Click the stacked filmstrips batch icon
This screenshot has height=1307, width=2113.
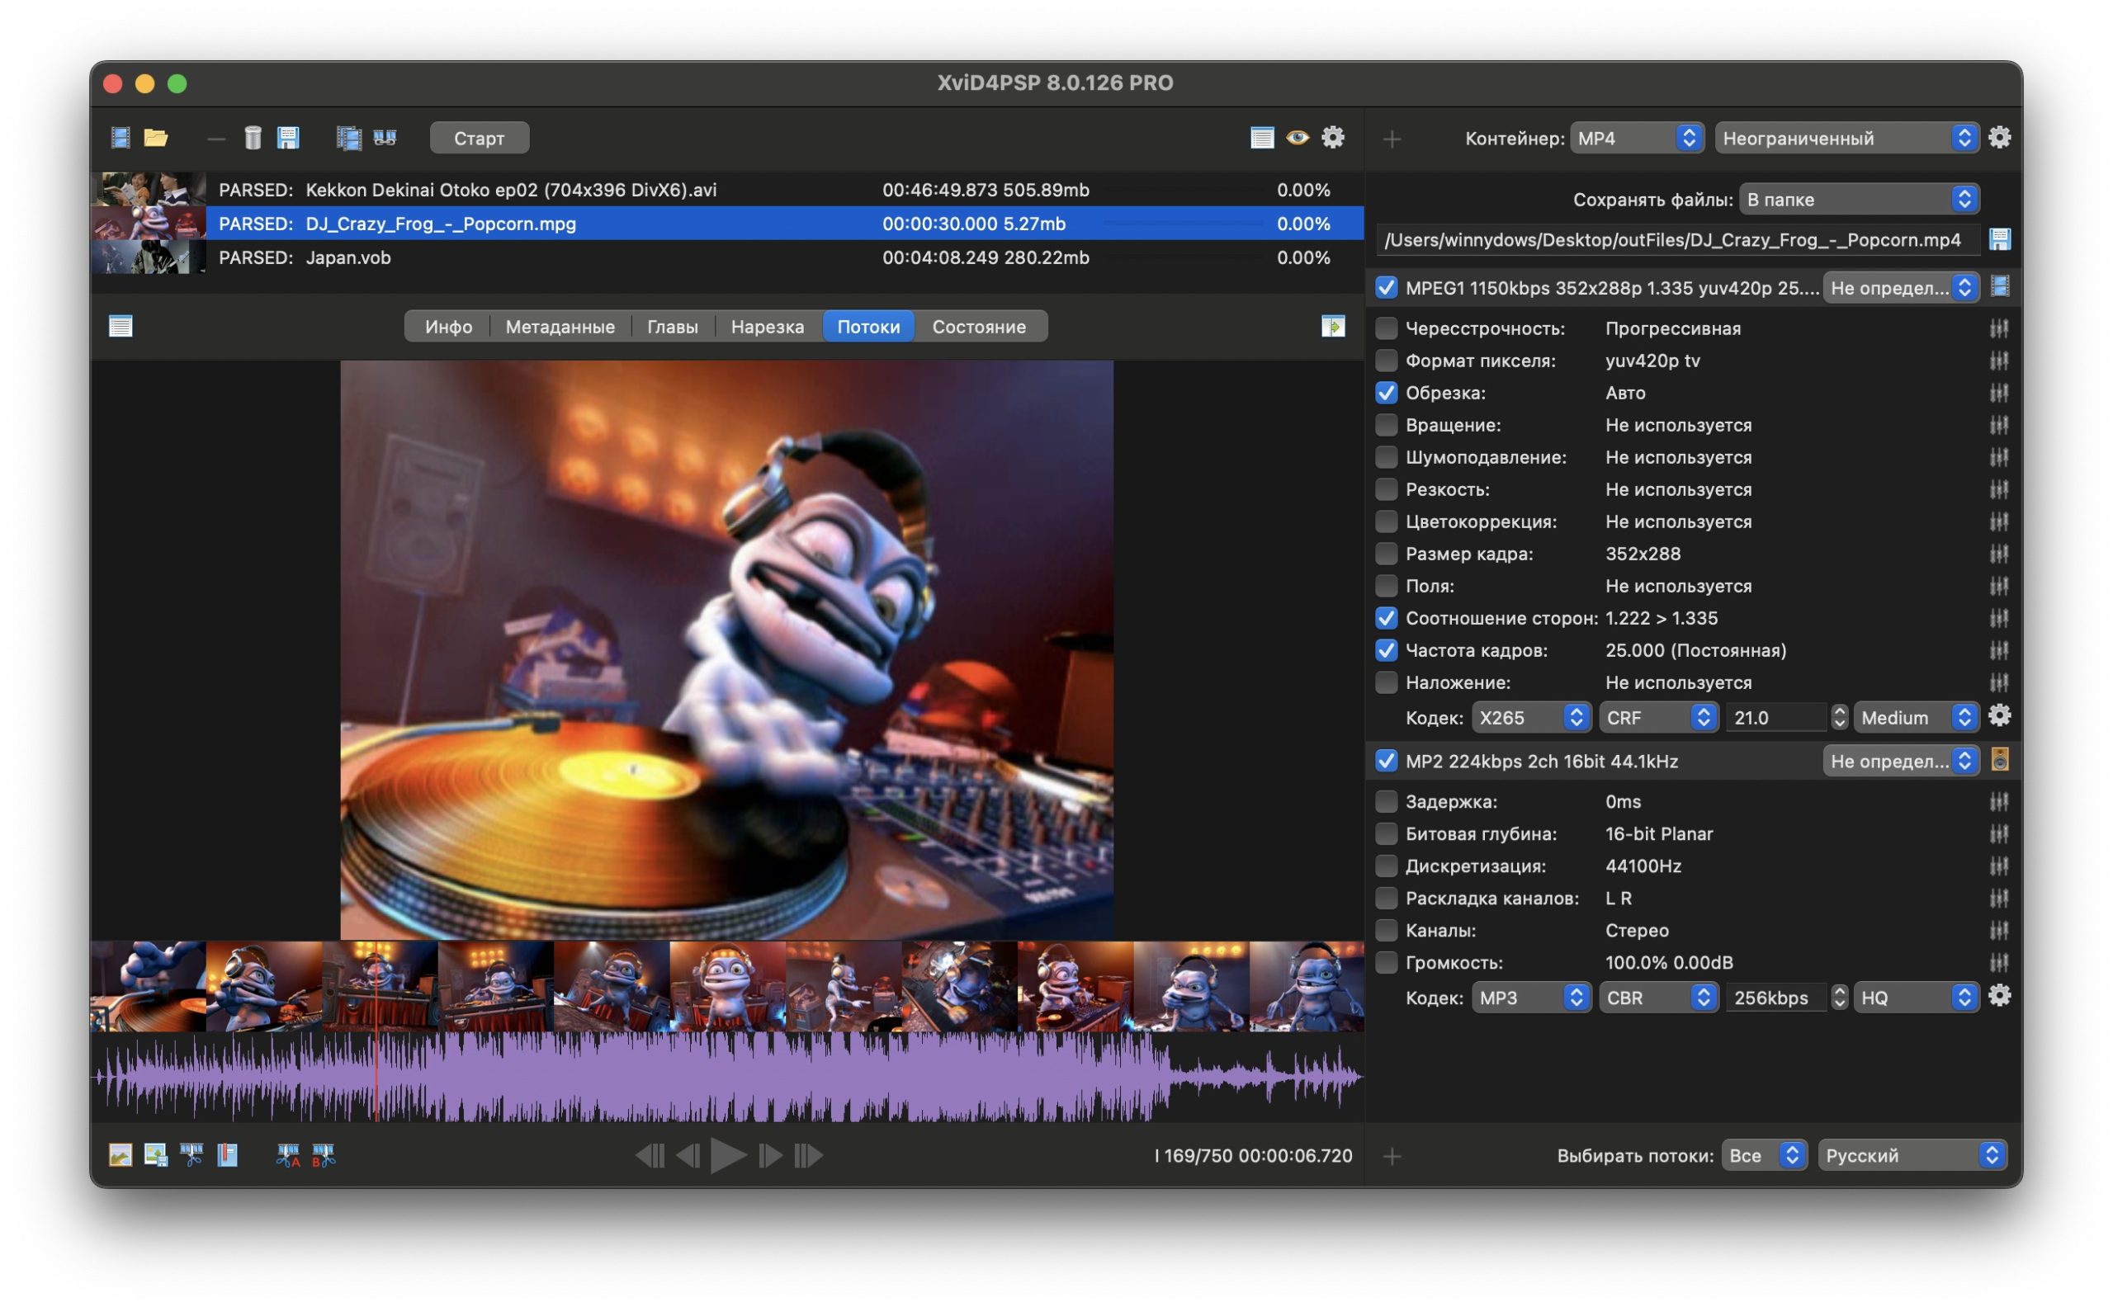click(x=348, y=139)
